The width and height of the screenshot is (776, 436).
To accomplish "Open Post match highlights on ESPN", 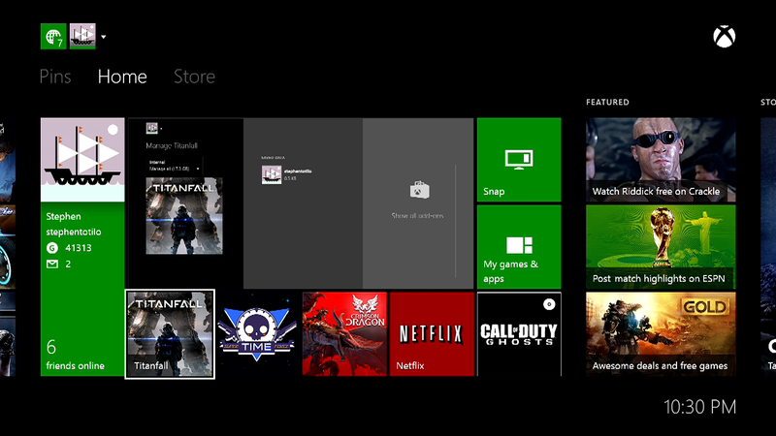I will (x=661, y=247).
